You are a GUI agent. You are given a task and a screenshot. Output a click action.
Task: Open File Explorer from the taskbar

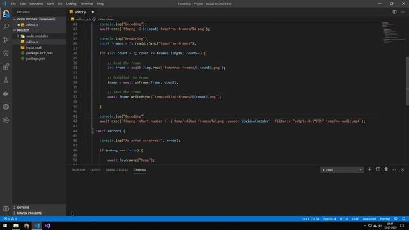(x=16, y=226)
